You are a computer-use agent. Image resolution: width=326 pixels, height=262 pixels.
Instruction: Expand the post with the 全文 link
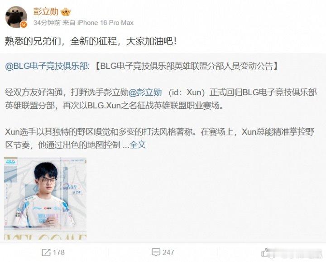(x=138, y=145)
